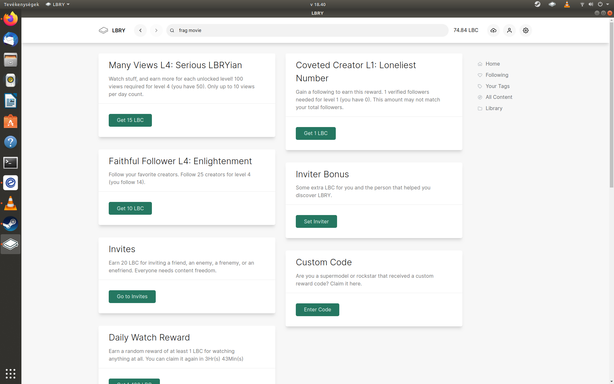Open All Content in the sidebar
This screenshot has height=384, width=614.
pyautogui.click(x=499, y=97)
